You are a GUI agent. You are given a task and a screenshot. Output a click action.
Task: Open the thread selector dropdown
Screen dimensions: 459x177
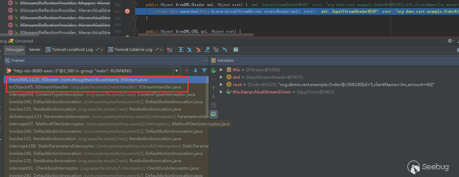(177, 71)
